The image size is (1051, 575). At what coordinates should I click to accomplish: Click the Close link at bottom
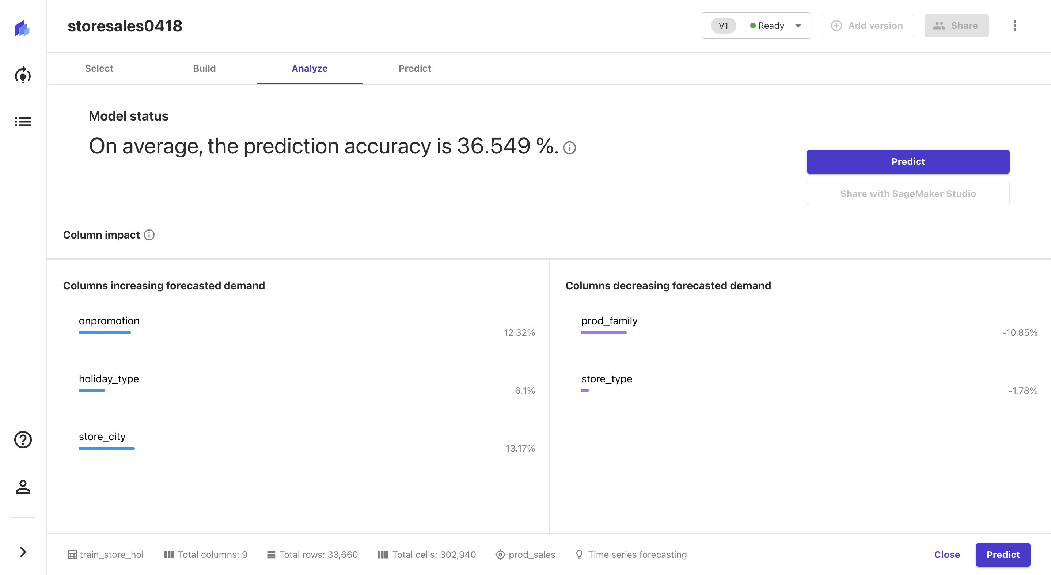pos(946,555)
